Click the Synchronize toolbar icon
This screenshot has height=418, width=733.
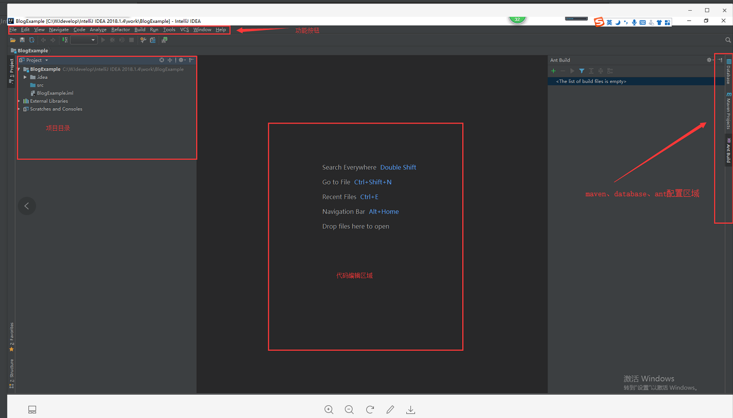pos(31,40)
